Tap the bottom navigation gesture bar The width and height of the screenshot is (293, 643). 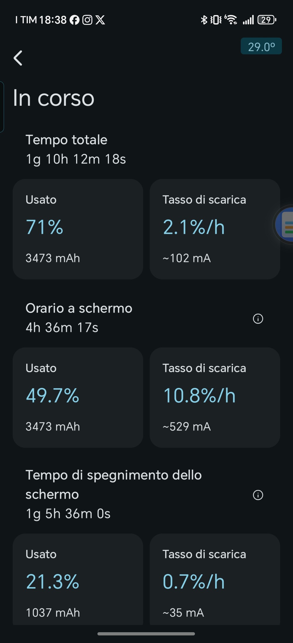(x=146, y=634)
